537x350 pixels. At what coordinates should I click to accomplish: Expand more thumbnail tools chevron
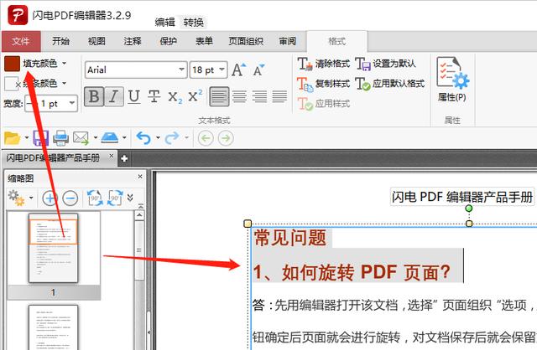(130, 198)
